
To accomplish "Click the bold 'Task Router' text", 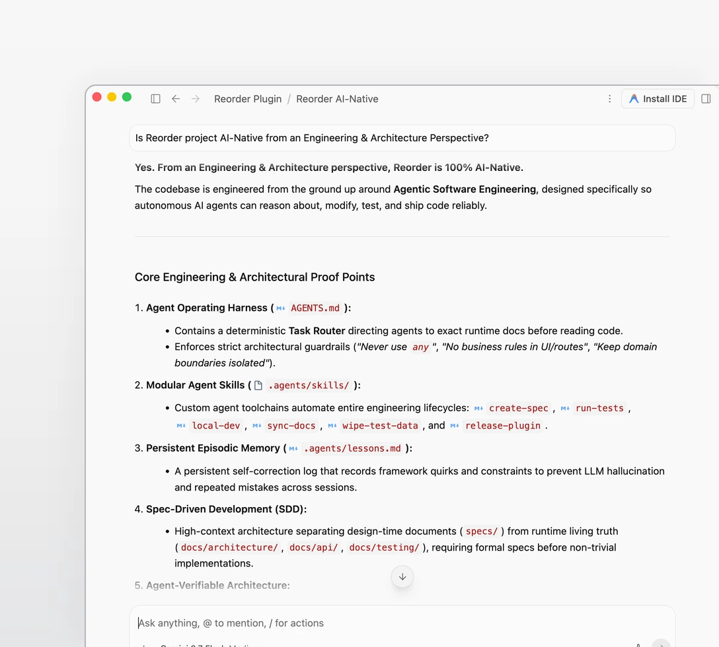I will pyautogui.click(x=317, y=331).
